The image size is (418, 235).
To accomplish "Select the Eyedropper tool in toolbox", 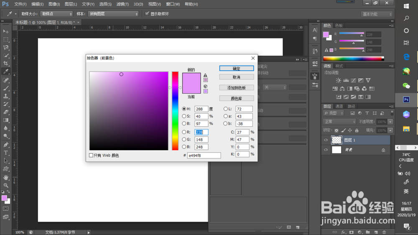I will 5,71.
